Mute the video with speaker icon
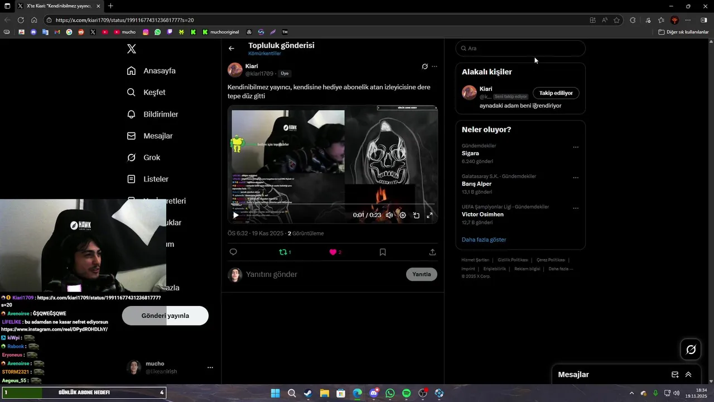The width and height of the screenshot is (714, 402). pos(389,215)
